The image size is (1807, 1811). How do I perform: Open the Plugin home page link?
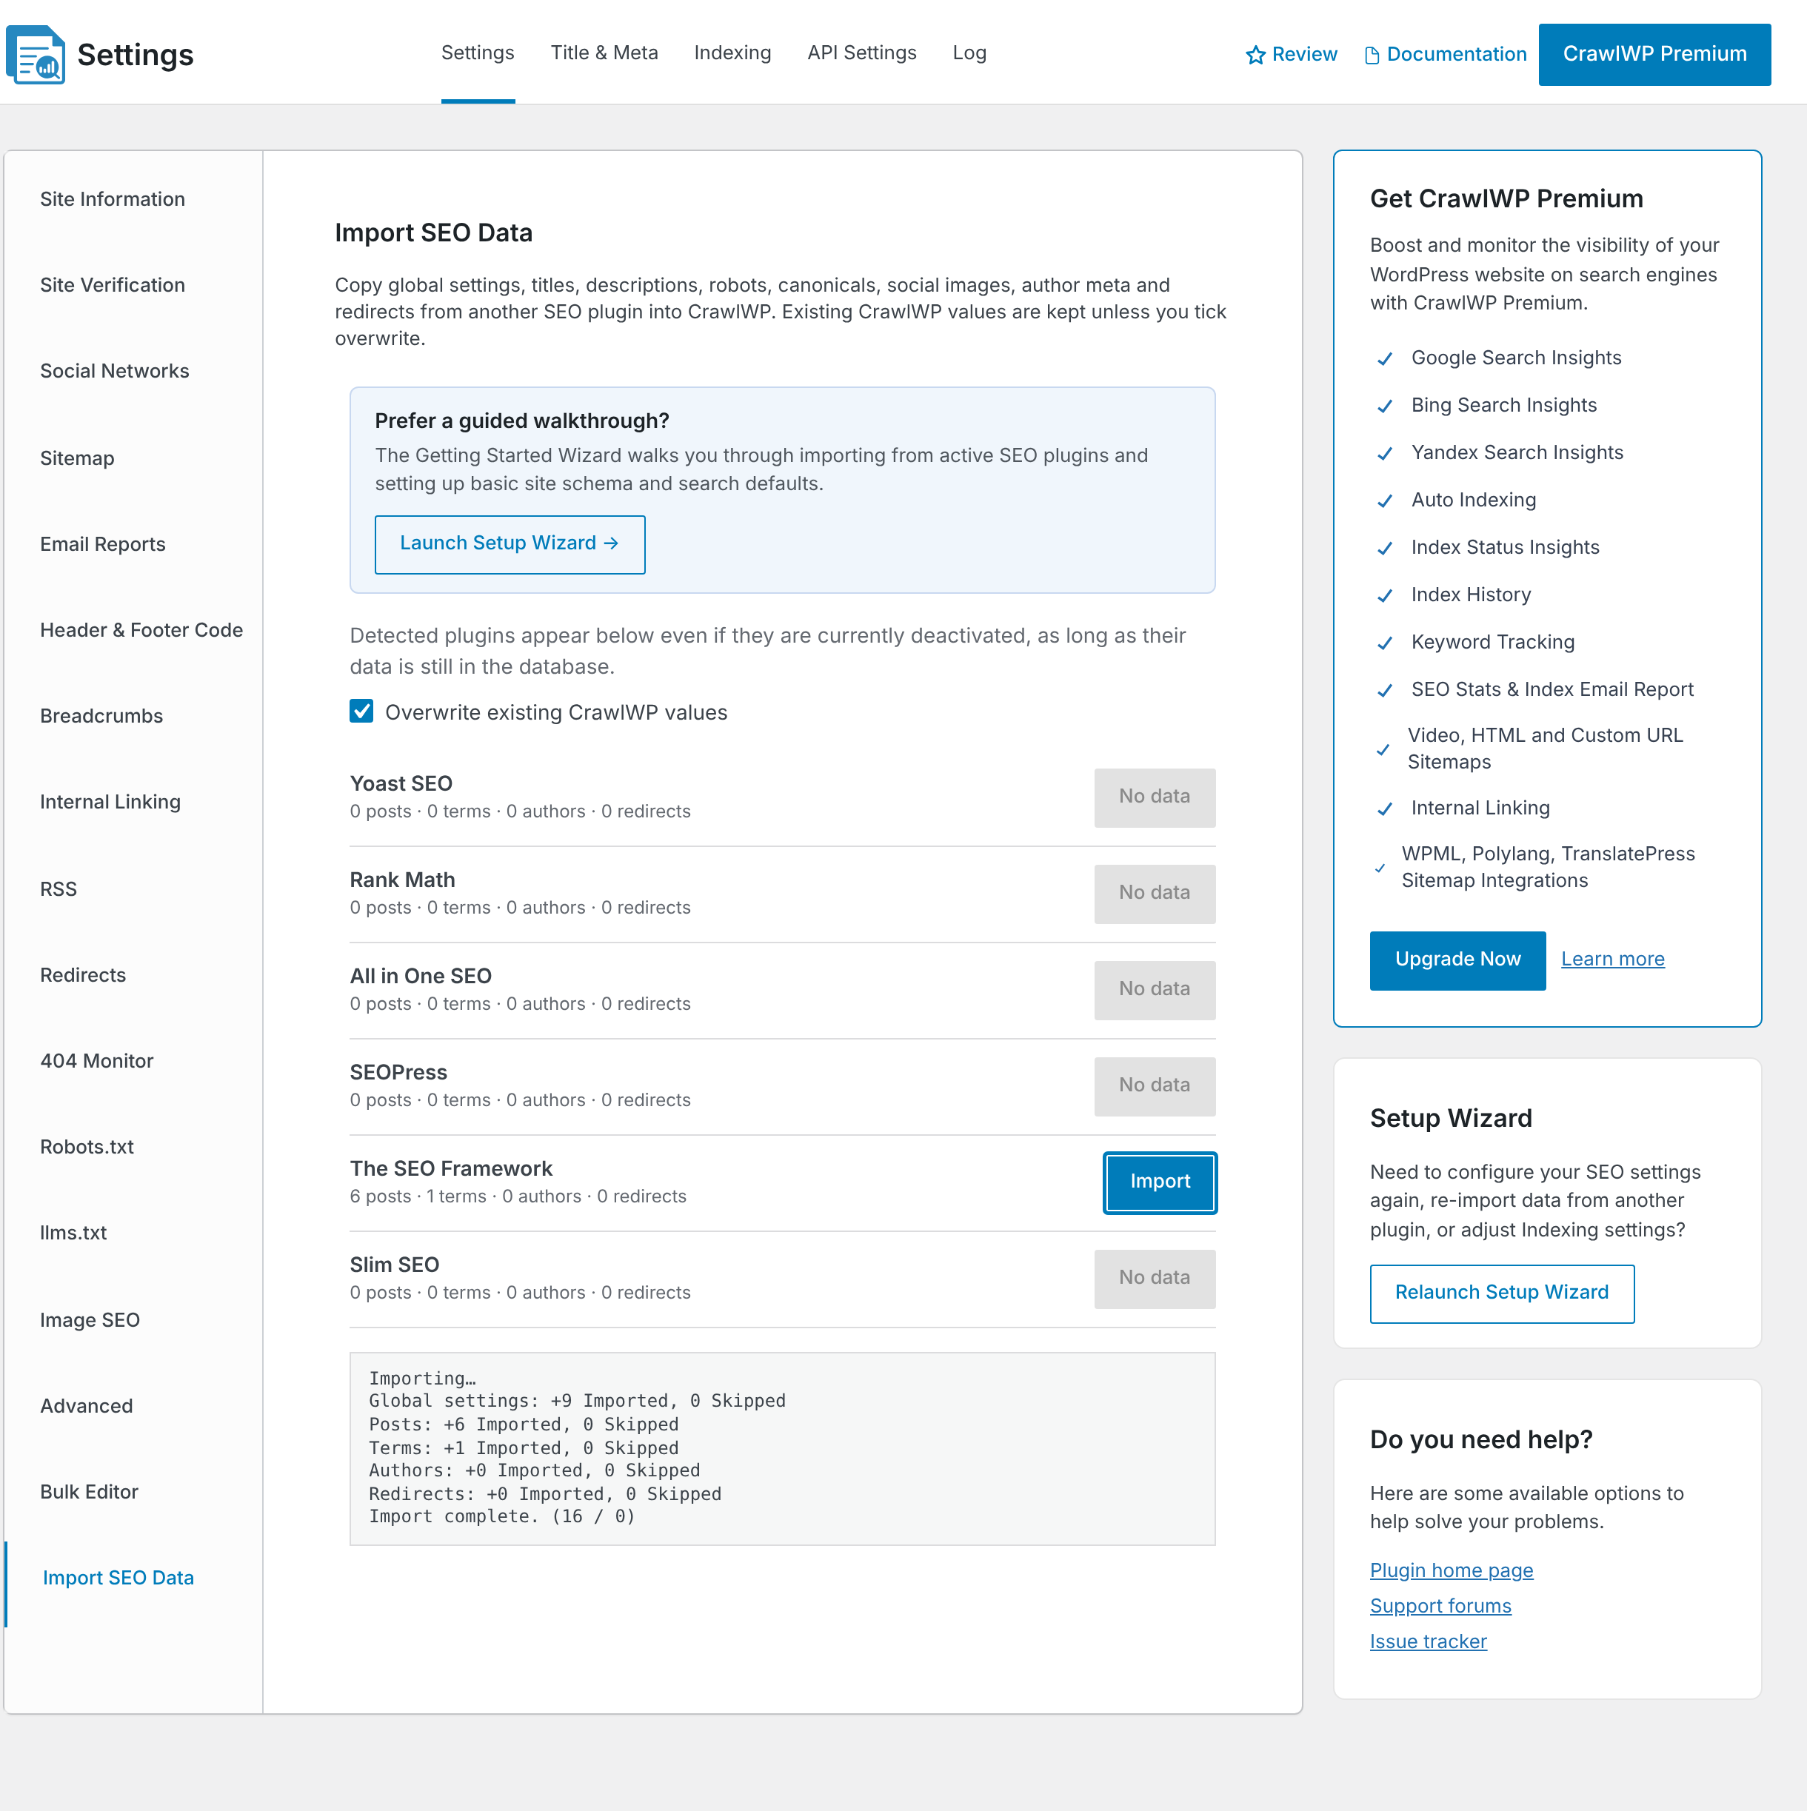1451,1570
